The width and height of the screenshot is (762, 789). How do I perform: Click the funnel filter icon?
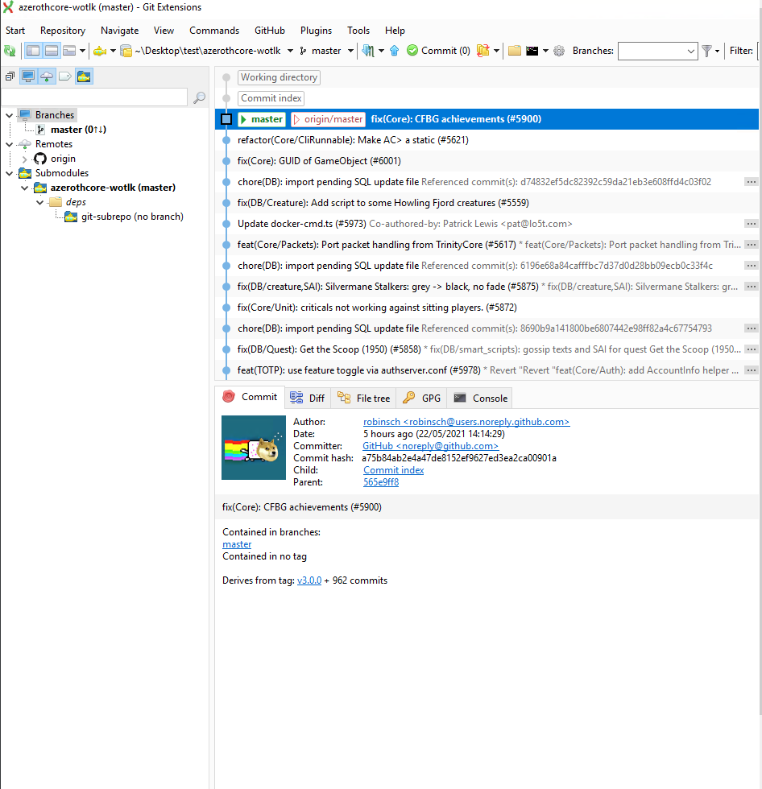(706, 50)
